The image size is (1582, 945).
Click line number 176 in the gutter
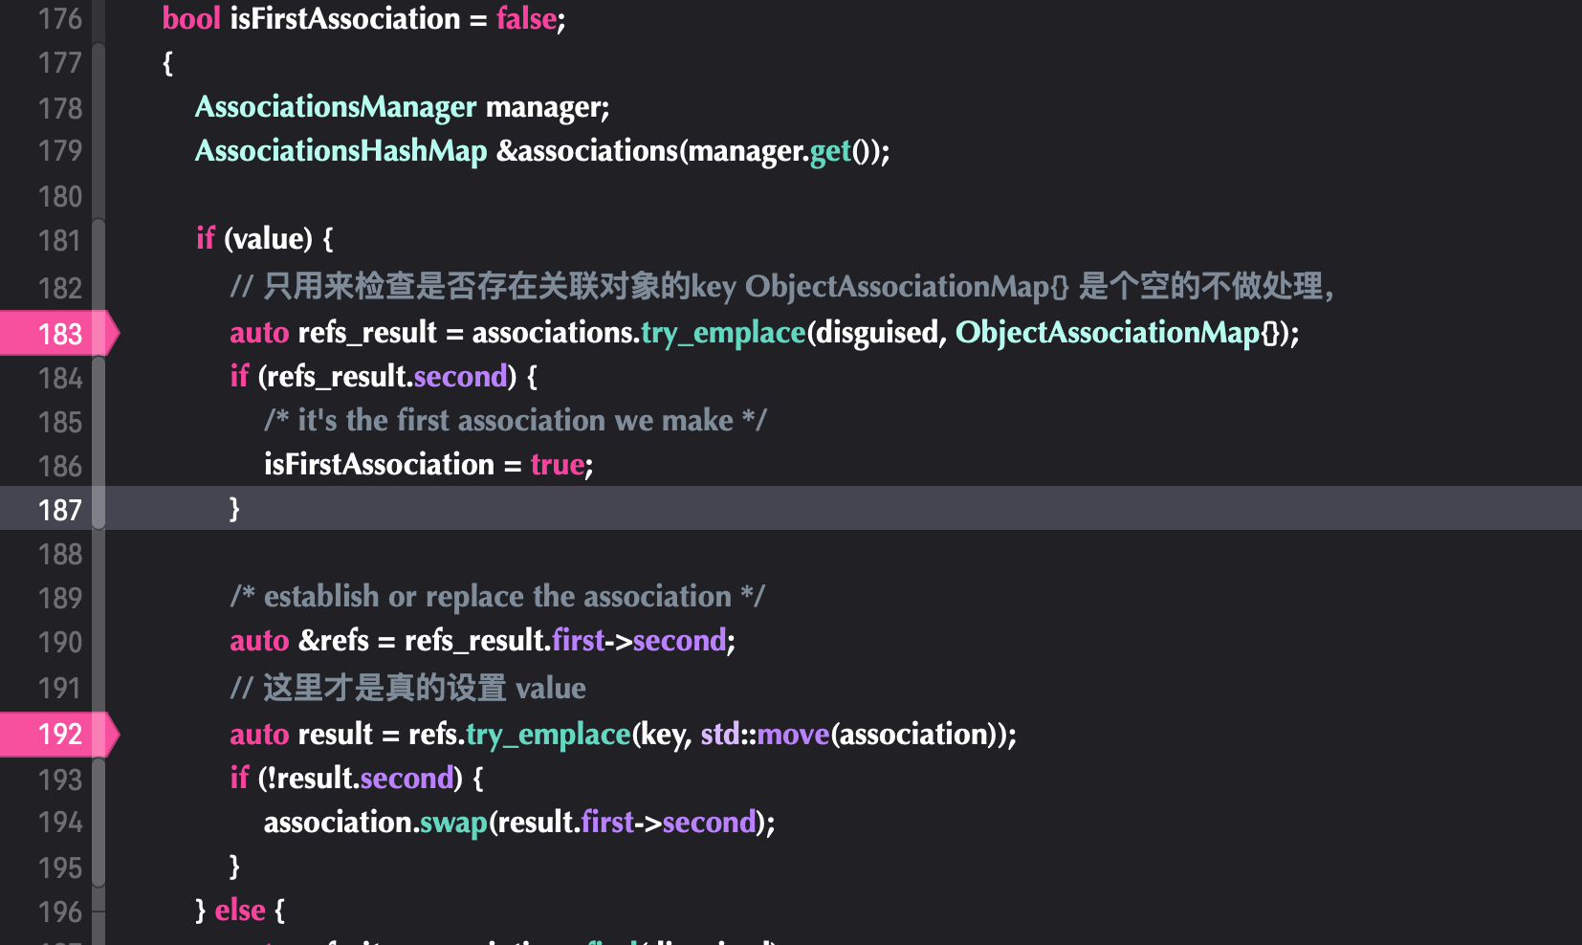pos(59,19)
